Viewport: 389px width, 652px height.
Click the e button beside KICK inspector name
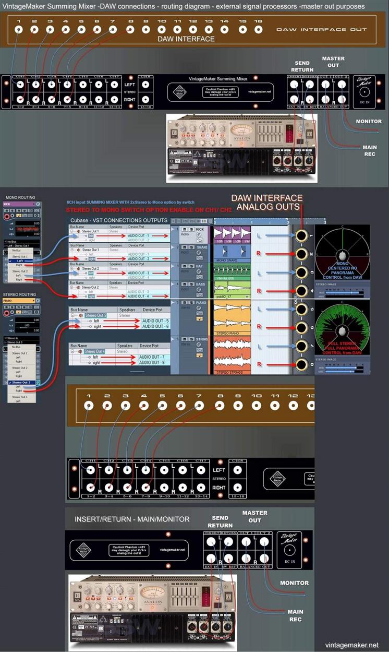[38, 204]
